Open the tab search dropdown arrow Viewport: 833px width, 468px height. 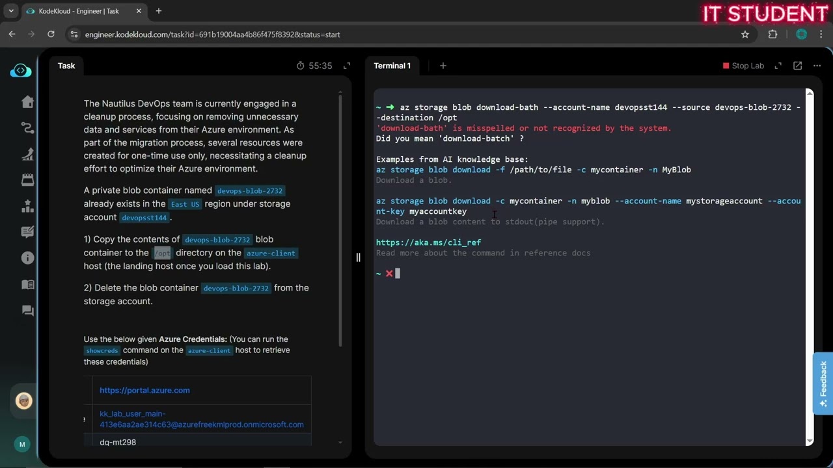click(11, 11)
